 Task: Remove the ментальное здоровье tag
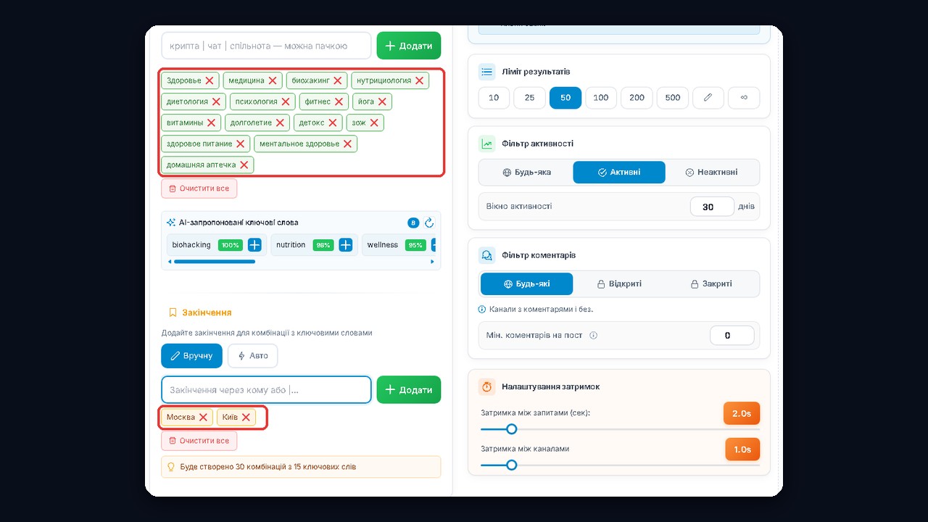pyautogui.click(x=347, y=144)
